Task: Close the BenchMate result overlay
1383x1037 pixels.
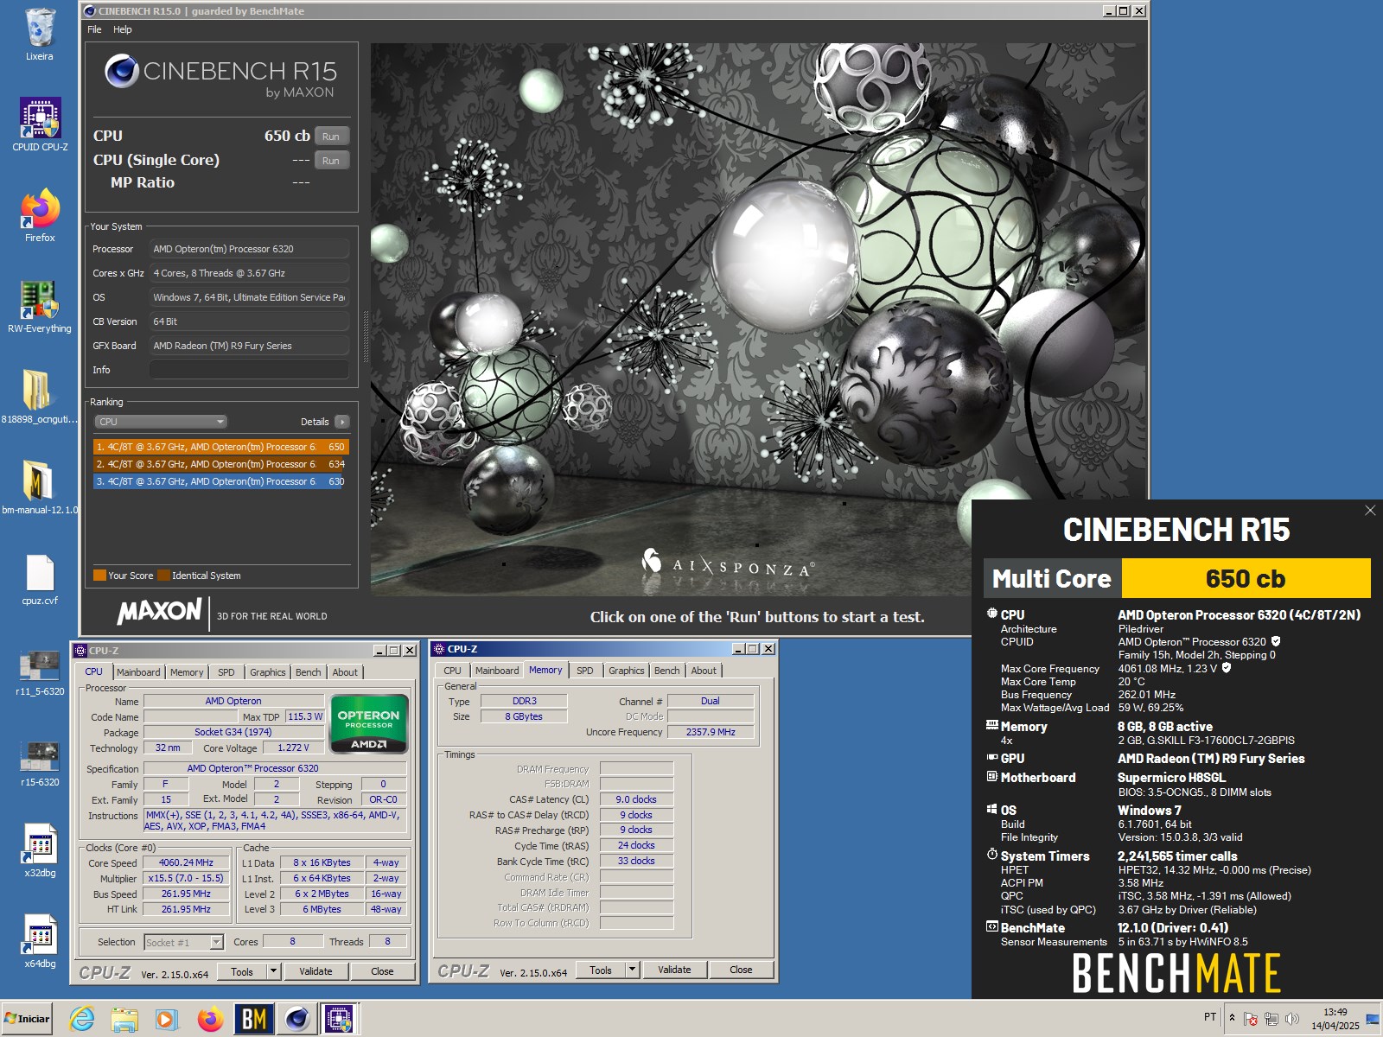Action: [x=1370, y=511]
